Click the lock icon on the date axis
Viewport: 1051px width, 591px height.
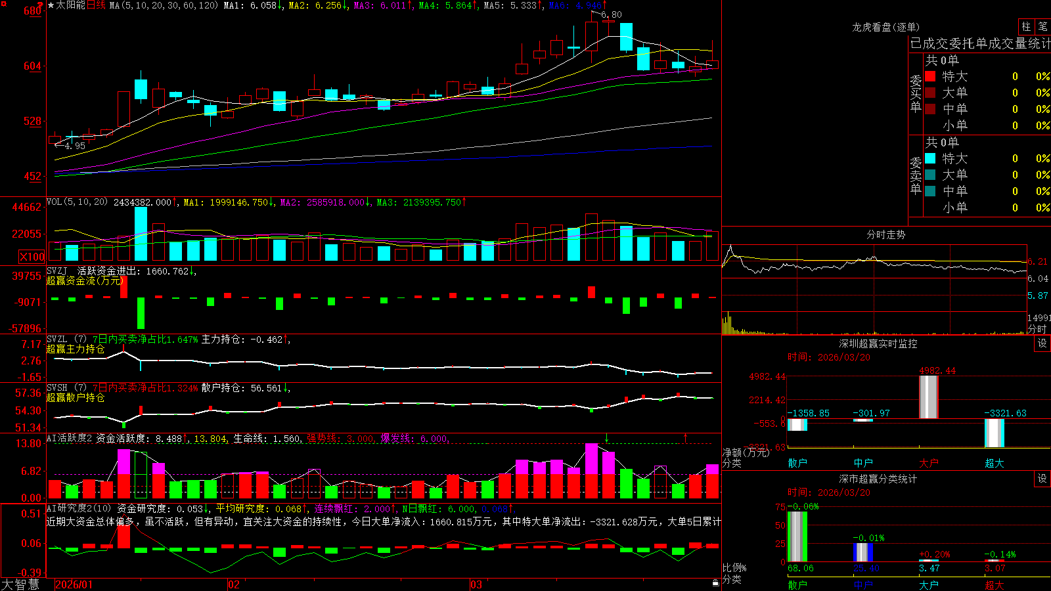tap(716, 582)
